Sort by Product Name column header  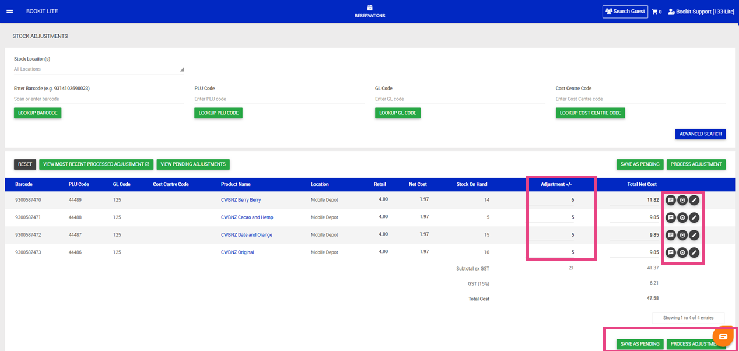click(236, 184)
